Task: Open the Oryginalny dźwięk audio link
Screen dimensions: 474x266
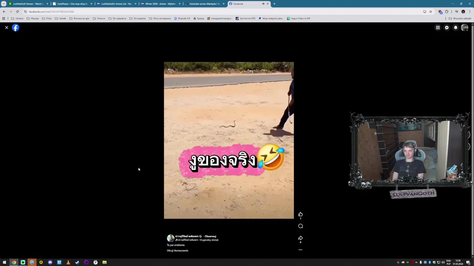Action: pyautogui.click(x=209, y=240)
